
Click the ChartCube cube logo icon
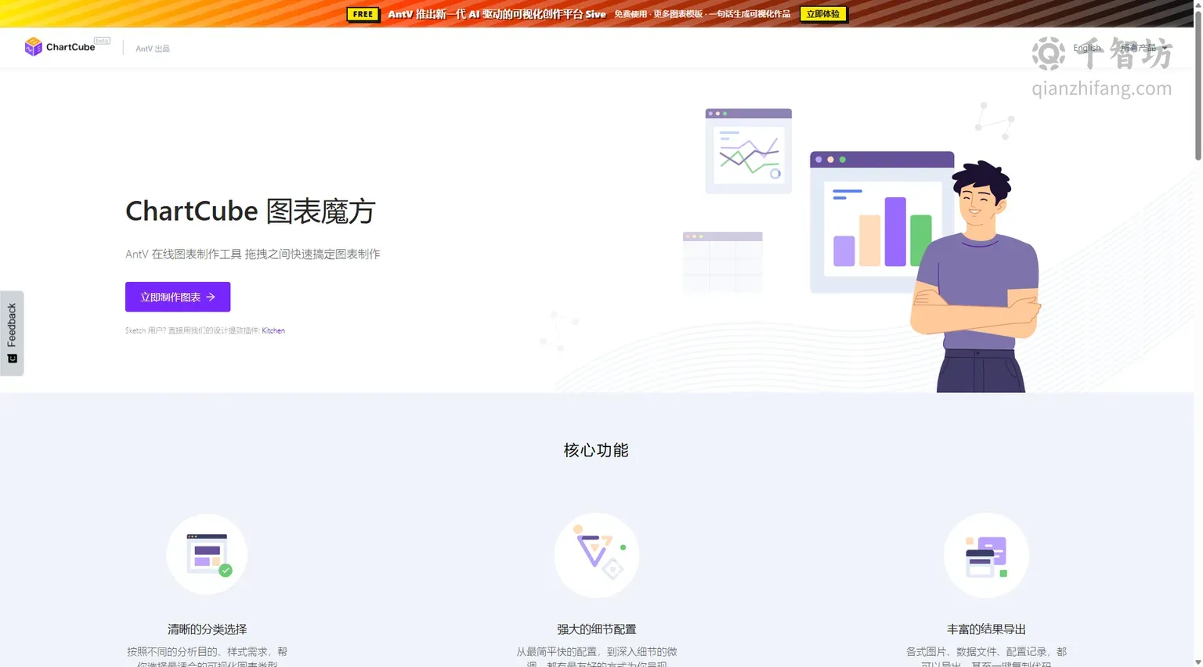(x=33, y=47)
